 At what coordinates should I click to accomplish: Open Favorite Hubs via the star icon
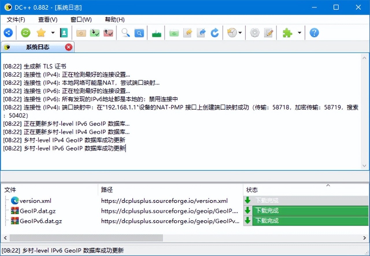point(41,33)
